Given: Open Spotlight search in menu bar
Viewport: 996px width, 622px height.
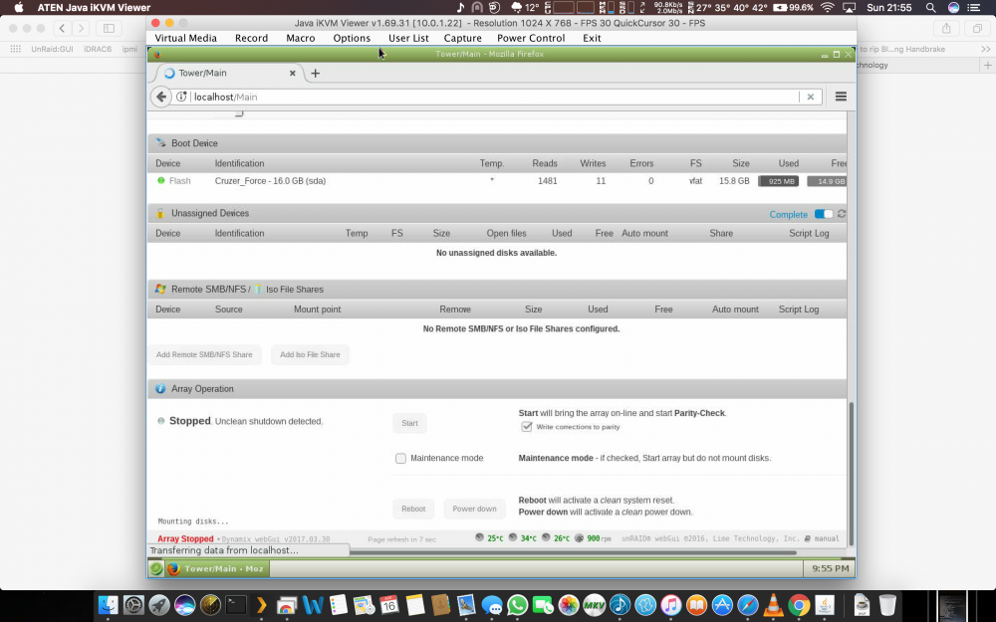Looking at the screenshot, I should pos(930,8).
